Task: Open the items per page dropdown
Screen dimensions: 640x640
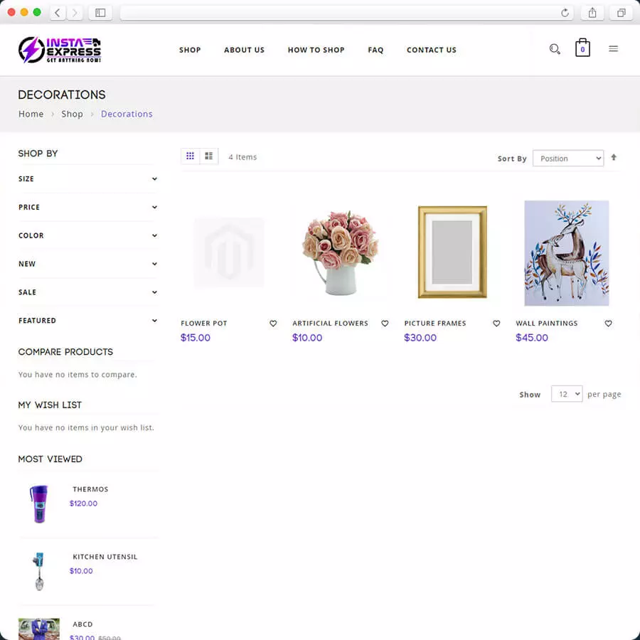Action: click(x=567, y=394)
